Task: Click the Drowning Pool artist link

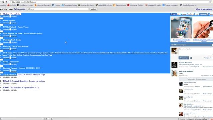Action: (9, 40)
